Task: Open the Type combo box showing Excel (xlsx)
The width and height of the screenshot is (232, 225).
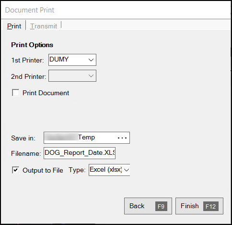Action: (x=109, y=170)
